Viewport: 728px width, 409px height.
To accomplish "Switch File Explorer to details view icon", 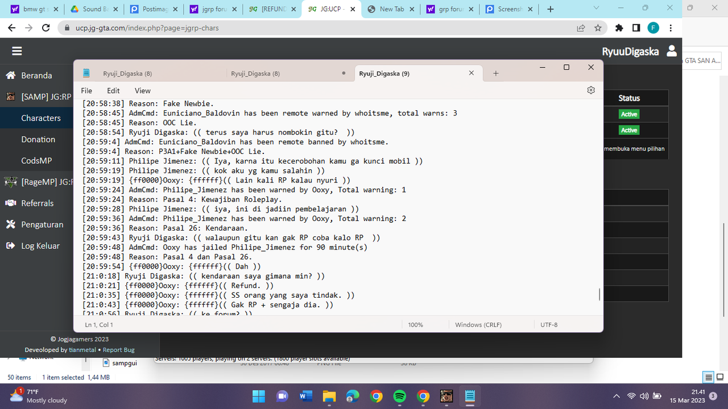I will [x=709, y=377].
